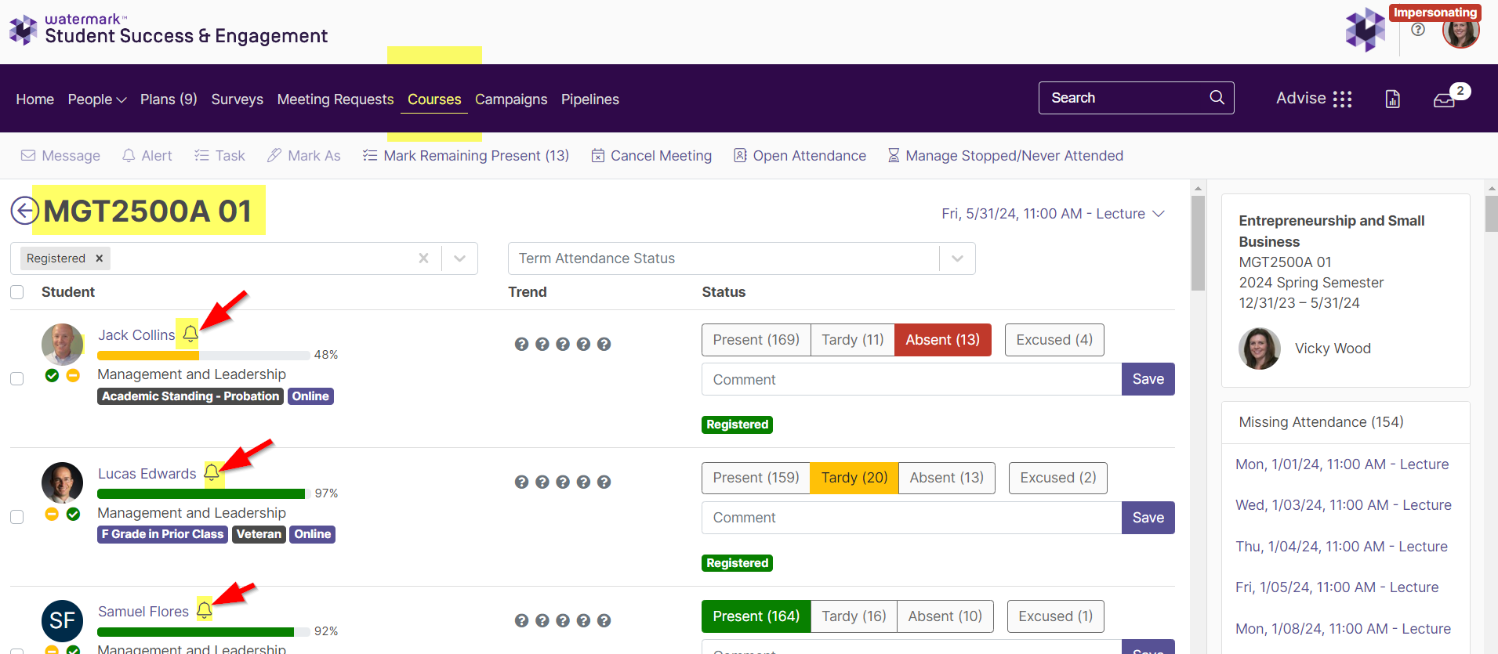Click the last trend question mark for Lucas Edwards
This screenshot has height=654, width=1498.
click(604, 482)
